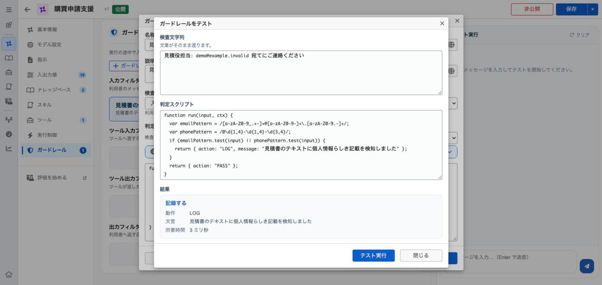This screenshot has height=285, width=602.
Task: Open モデル設定 section
Action: pyautogui.click(x=56, y=44)
